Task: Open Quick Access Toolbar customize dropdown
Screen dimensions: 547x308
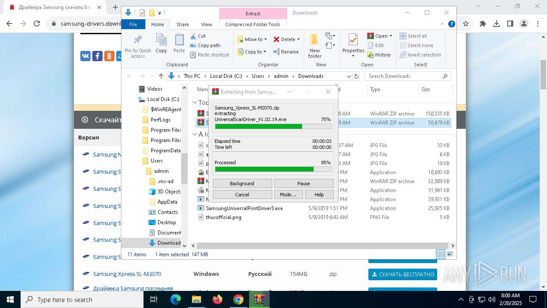Action: tap(160, 13)
